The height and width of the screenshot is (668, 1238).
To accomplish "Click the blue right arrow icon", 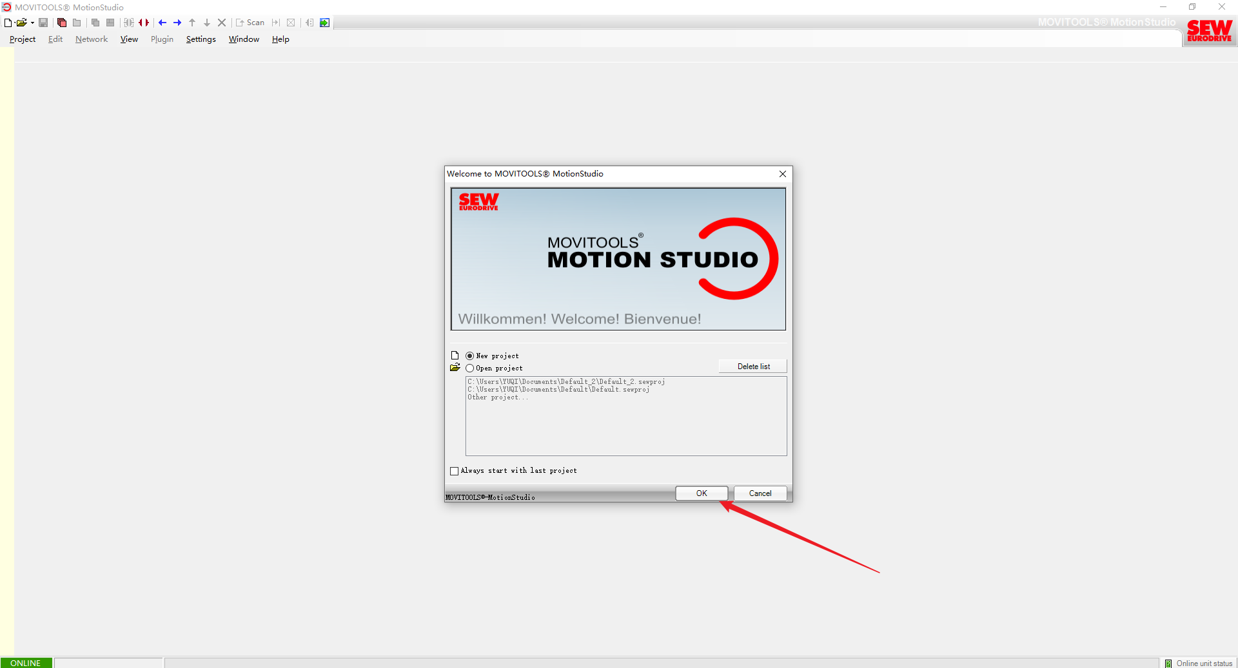I will click(177, 23).
